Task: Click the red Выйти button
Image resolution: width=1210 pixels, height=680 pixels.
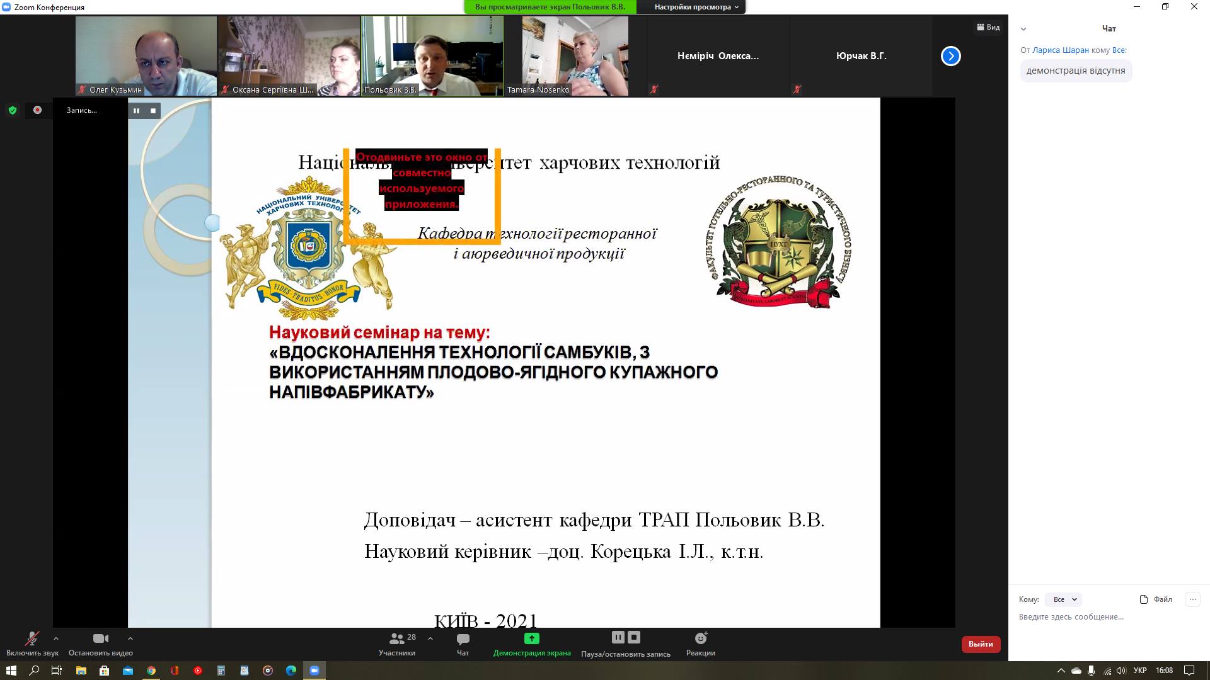Action: [980, 643]
